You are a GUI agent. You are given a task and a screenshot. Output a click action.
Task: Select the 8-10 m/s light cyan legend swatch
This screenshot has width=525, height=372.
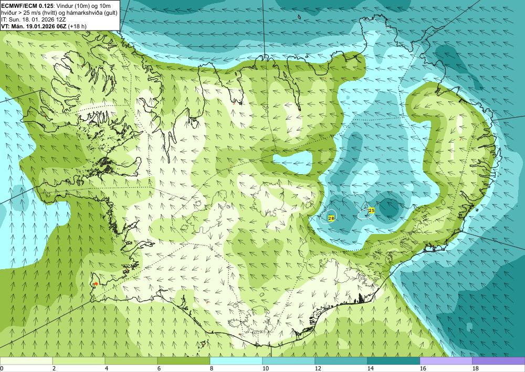point(236,360)
